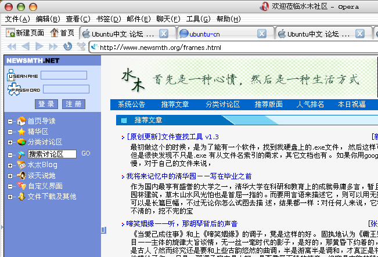Click the 水木Blog notebook icon

[x=21, y=165]
